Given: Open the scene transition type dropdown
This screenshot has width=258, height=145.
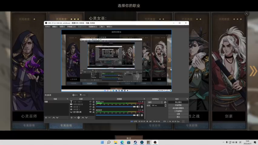Looking at the screenshot, I should (155, 102).
